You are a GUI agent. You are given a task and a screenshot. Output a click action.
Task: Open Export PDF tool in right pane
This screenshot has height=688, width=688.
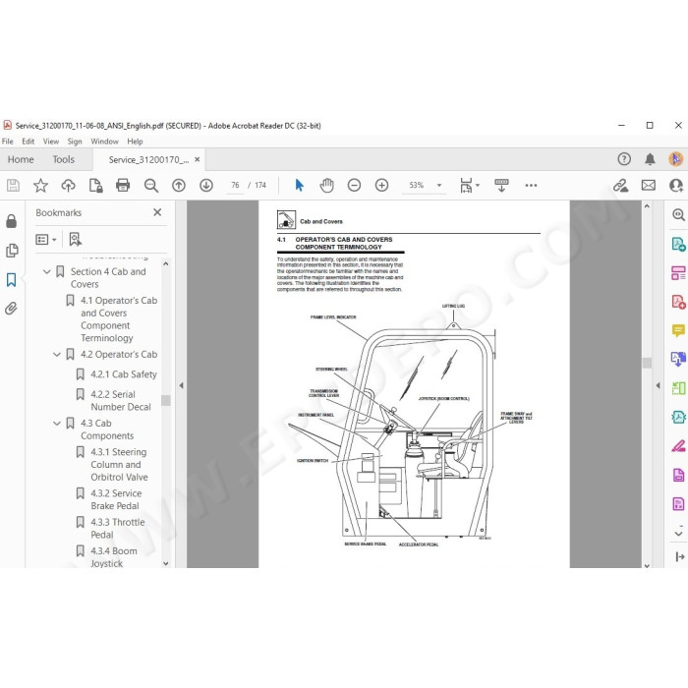(x=678, y=244)
